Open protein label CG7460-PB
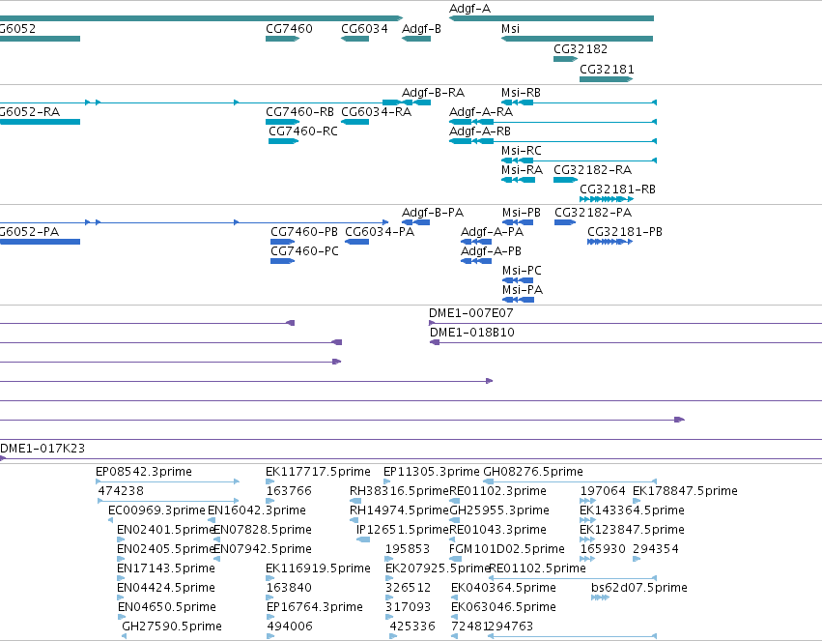 304,232
